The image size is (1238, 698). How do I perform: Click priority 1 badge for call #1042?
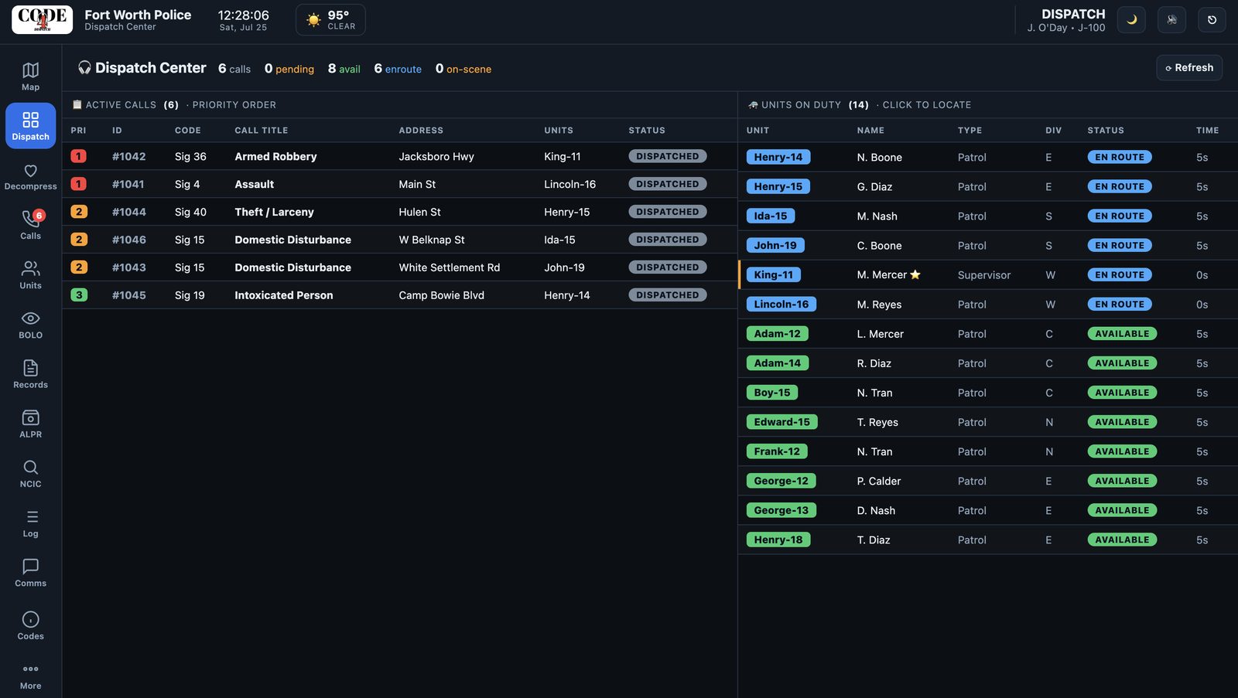[x=78, y=156]
